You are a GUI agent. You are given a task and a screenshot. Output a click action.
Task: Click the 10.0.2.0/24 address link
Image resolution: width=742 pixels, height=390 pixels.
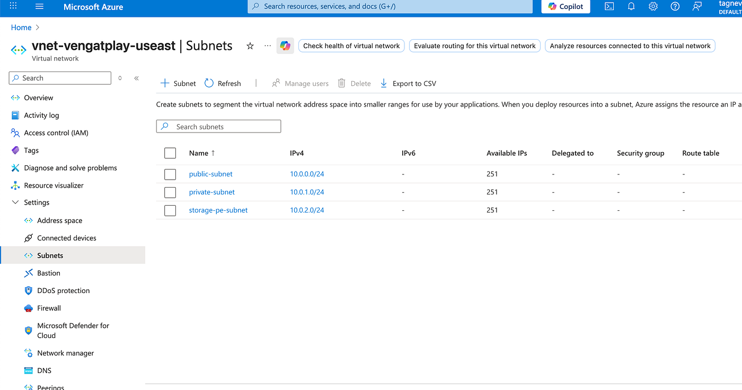coord(307,210)
